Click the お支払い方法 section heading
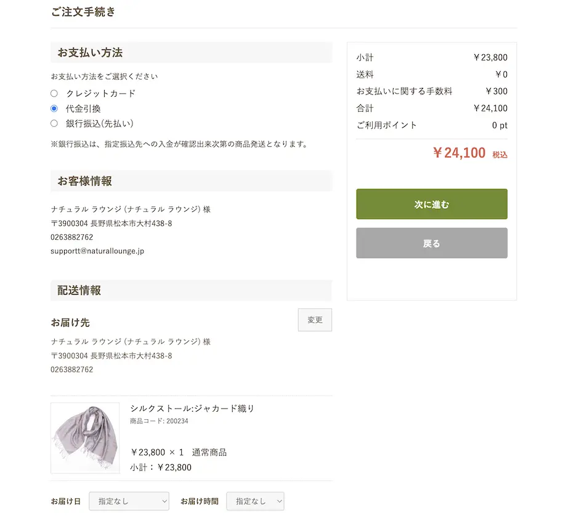Viewport: 579px width, 519px height. tap(90, 52)
